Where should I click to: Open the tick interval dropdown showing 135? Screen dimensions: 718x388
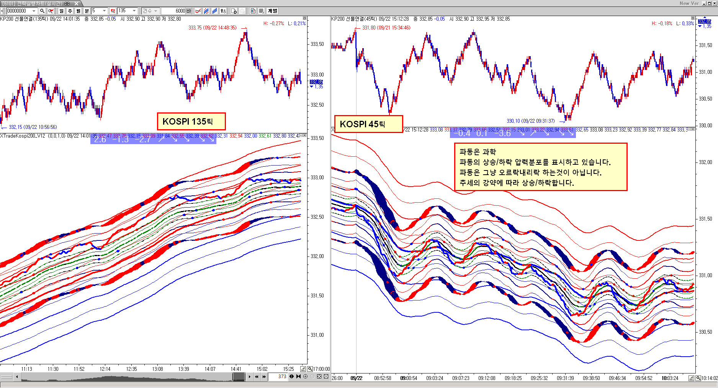point(134,11)
